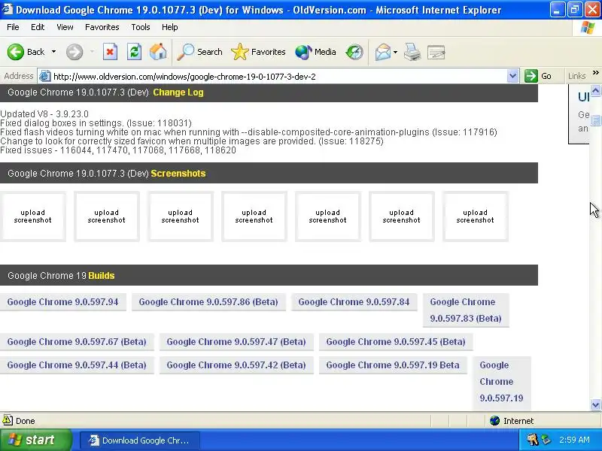Open Google Chrome 9.0.597.45 (Beta) build
602x451 pixels.
tap(396, 342)
